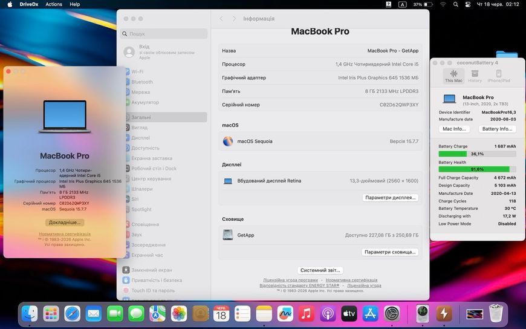Viewport: 526px width, 329px height.
Task: Open Photos from the Dock
Action: [x=179, y=314]
